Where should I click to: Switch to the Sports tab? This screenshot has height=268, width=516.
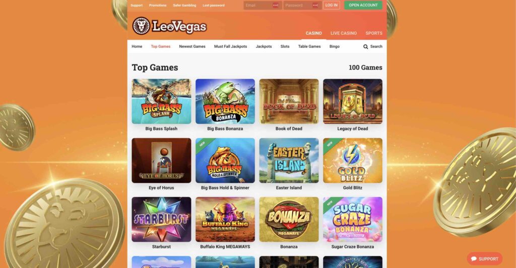pyautogui.click(x=374, y=33)
